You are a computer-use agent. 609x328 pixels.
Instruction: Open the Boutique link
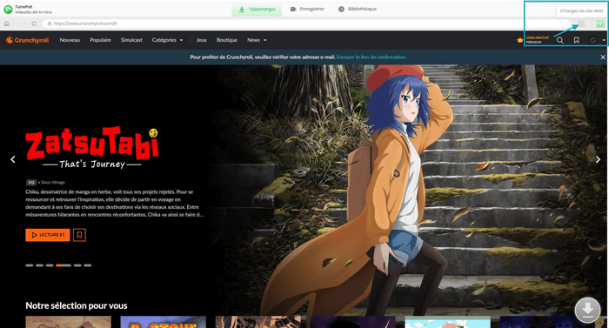click(227, 40)
